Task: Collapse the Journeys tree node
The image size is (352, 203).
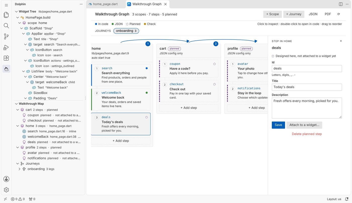Action: (18, 164)
